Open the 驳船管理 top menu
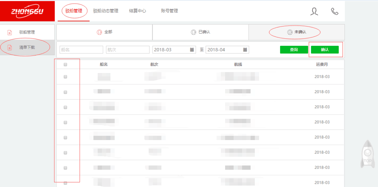The image size is (378, 187). click(74, 11)
